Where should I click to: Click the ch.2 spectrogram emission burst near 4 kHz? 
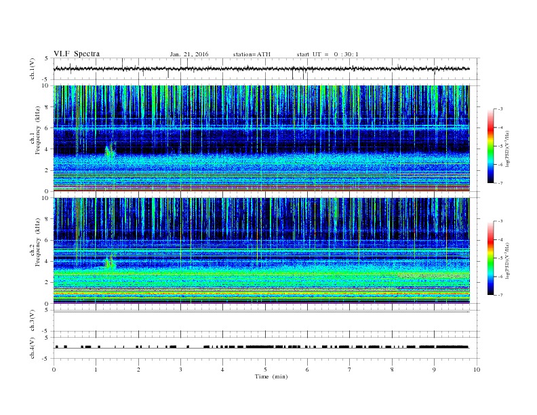[x=111, y=262]
